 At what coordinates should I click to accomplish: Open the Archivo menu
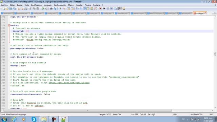[4, 5]
